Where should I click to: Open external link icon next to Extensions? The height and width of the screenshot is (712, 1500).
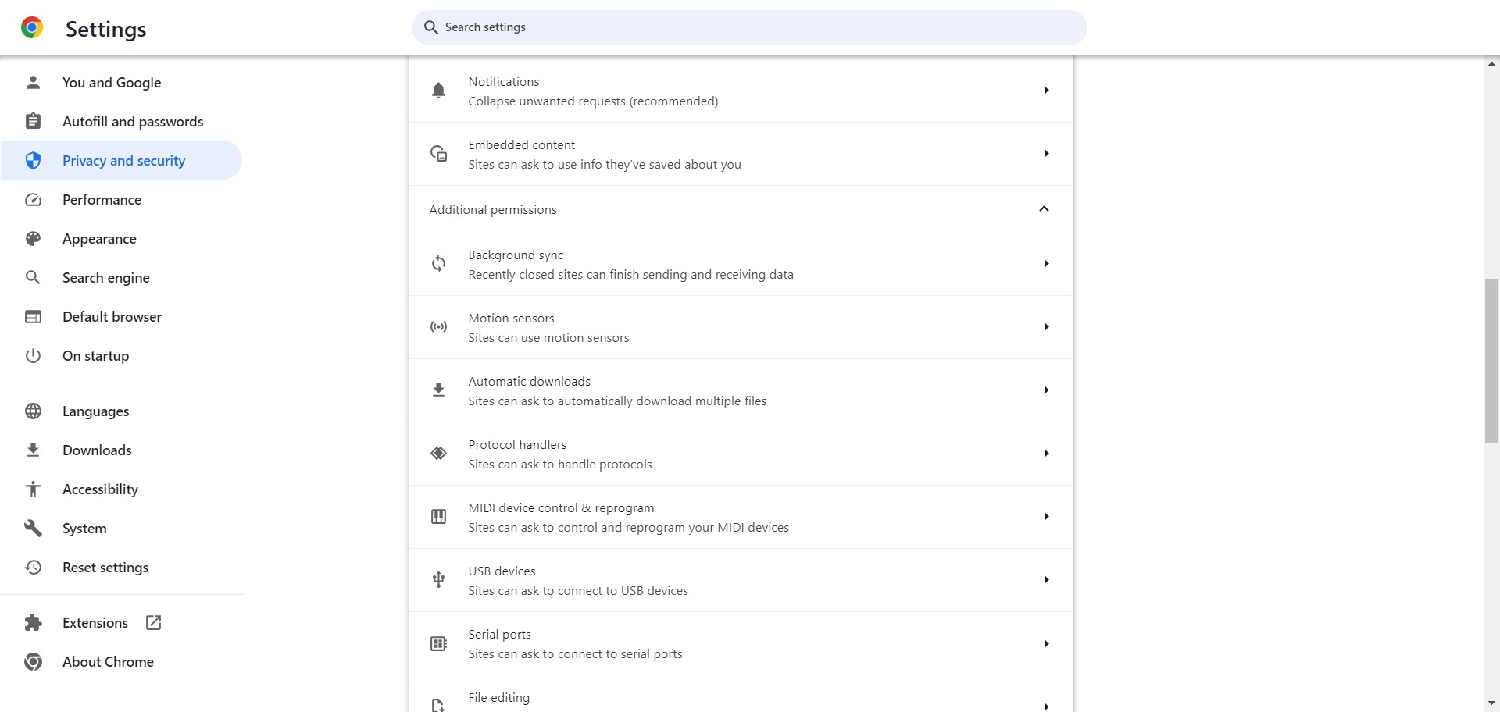(x=154, y=623)
